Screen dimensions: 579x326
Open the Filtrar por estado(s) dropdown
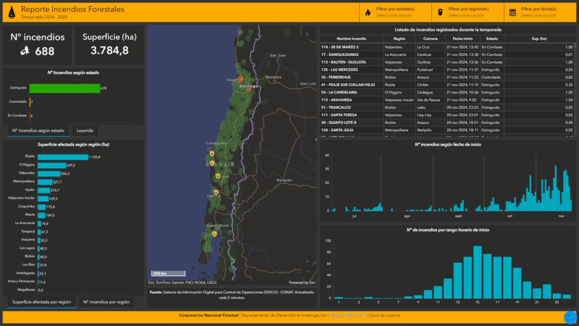click(x=395, y=12)
